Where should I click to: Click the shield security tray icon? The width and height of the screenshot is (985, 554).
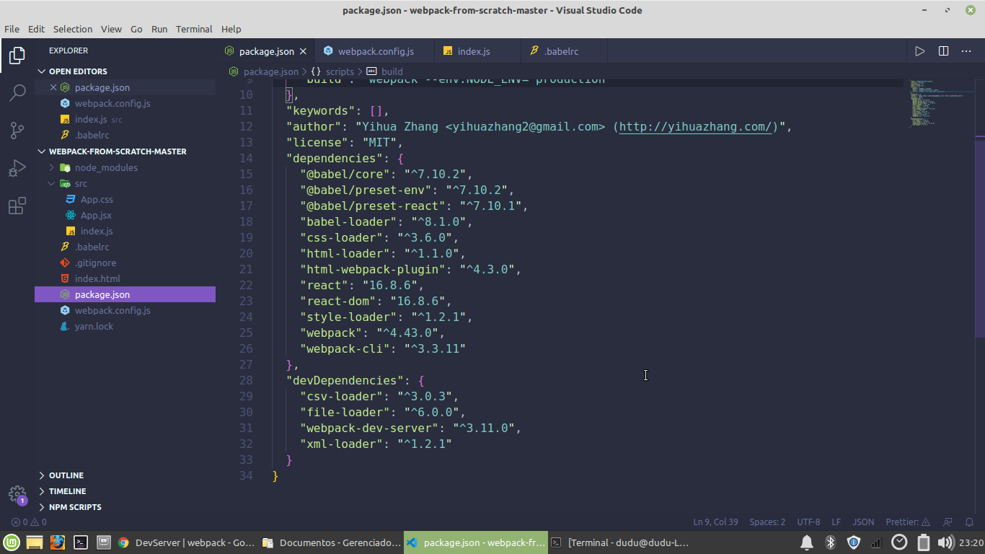pos(854,542)
